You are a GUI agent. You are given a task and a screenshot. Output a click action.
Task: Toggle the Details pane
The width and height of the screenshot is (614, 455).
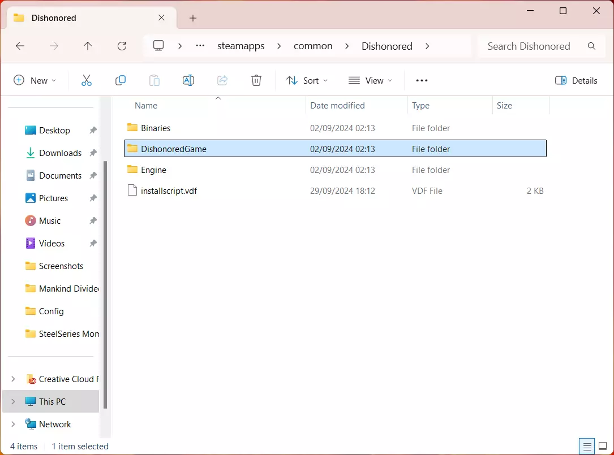[x=576, y=80]
